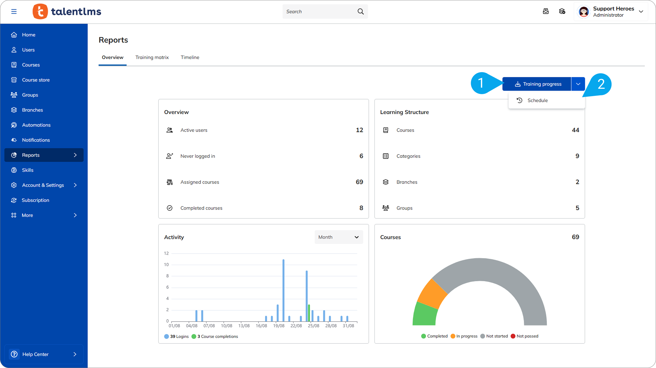Open Skills from the sidebar
The width and height of the screenshot is (656, 368).
point(28,170)
